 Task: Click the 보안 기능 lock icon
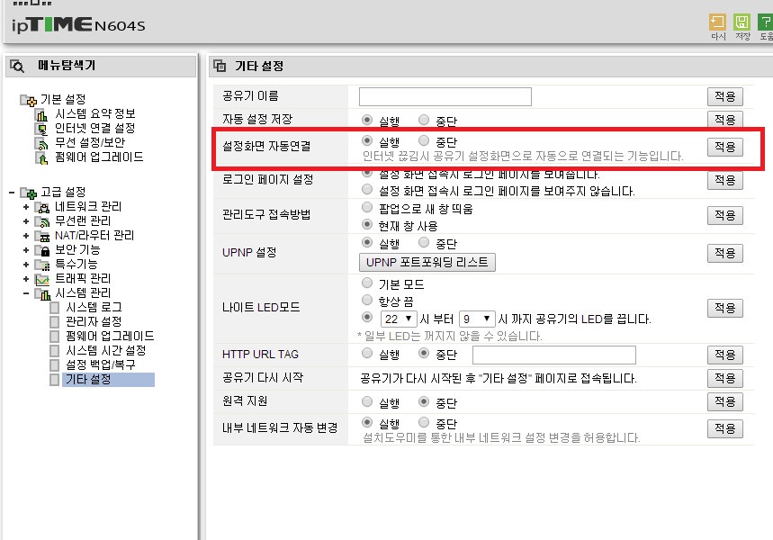[x=43, y=250]
